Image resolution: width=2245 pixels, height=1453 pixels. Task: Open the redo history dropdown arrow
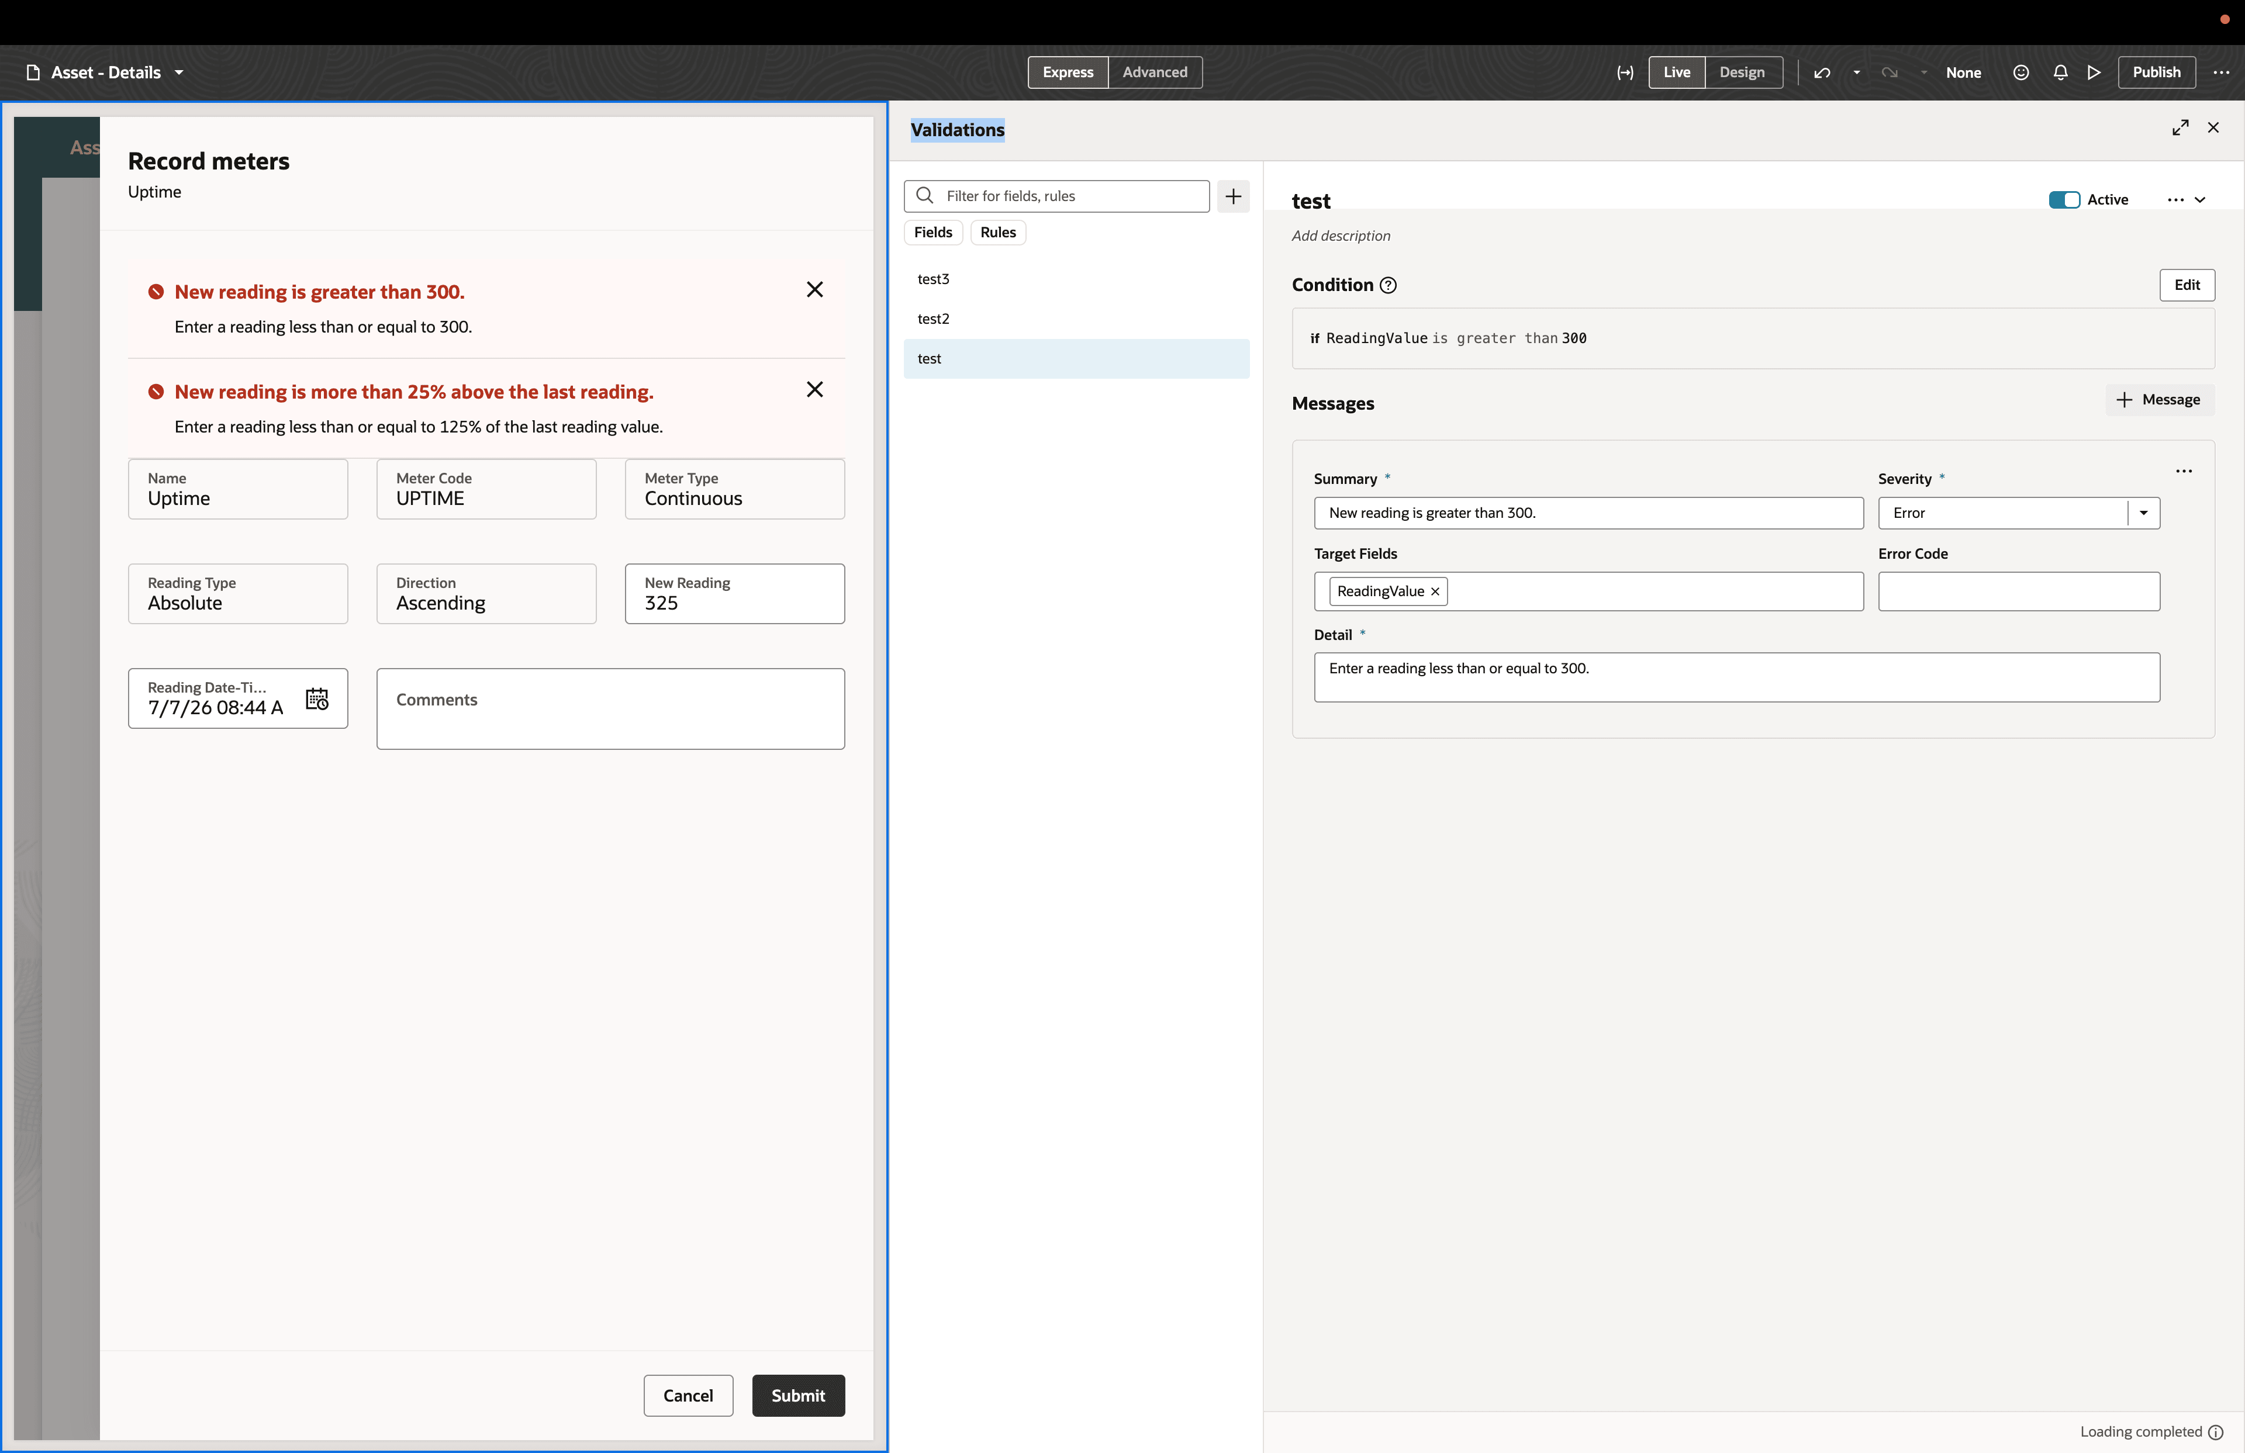click(x=1923, y=72)
